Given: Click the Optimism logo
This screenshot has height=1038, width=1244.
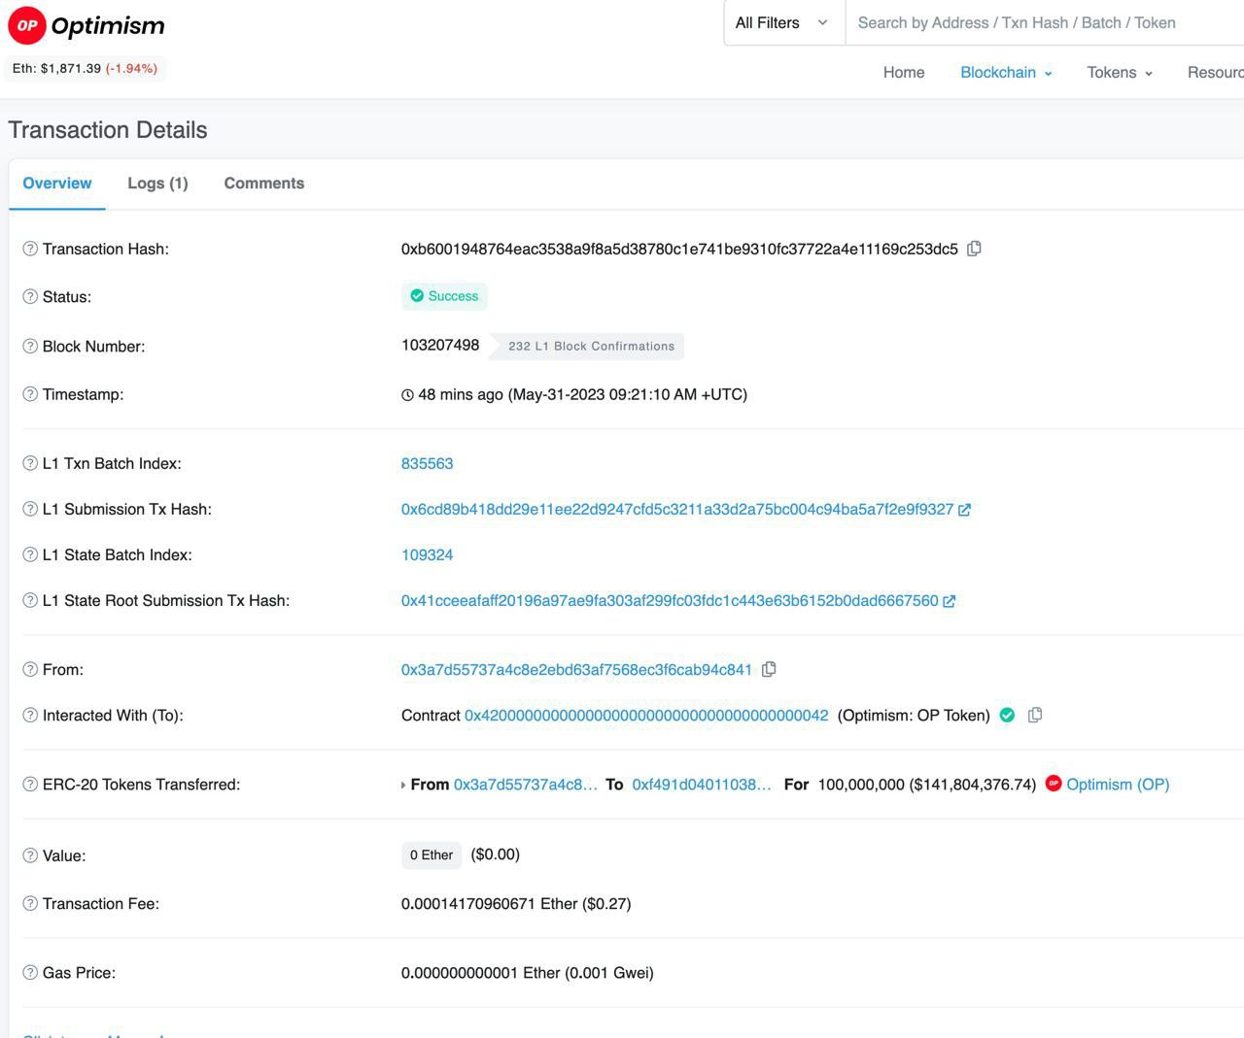Looking at the screenshot, I should pyautogui.click(x=86, y=26).
